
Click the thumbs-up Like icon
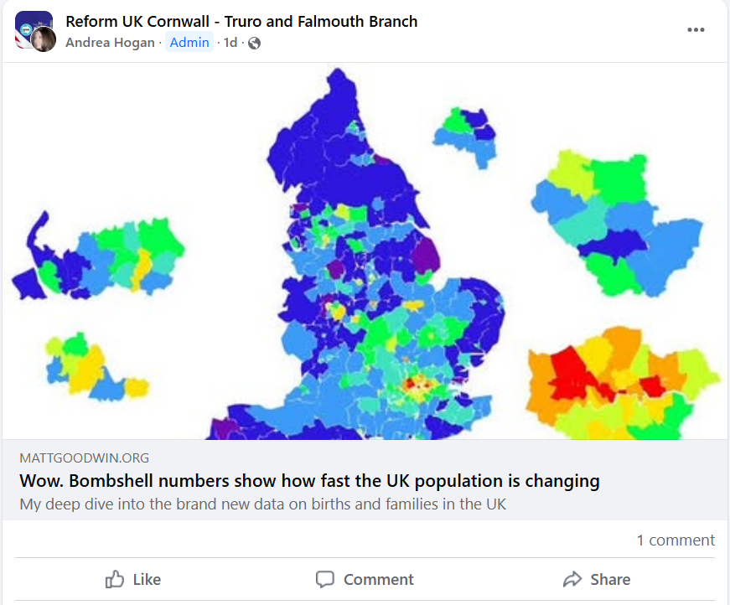click(115, 579)
